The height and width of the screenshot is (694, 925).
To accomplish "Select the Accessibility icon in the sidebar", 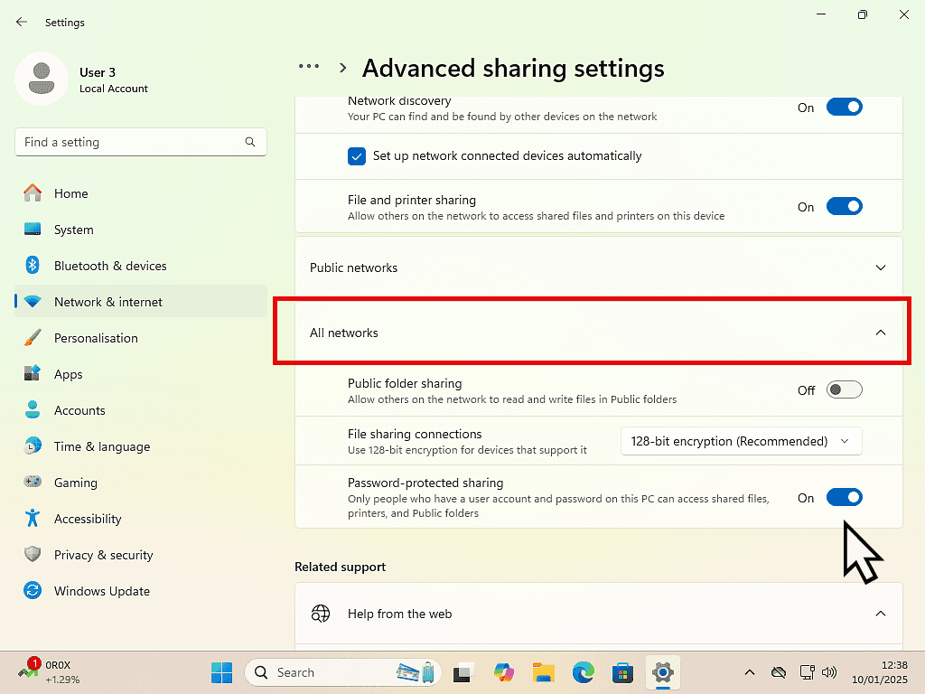I will (33, 519).
